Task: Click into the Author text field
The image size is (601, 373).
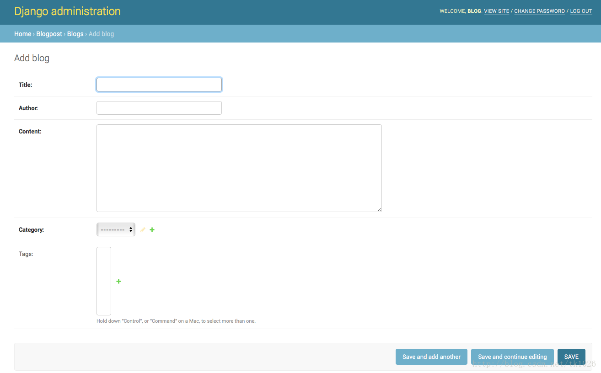Action: (x=159, y=108)
